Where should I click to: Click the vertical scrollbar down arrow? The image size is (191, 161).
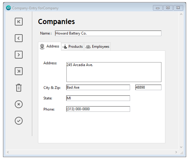tap(181, 147)
